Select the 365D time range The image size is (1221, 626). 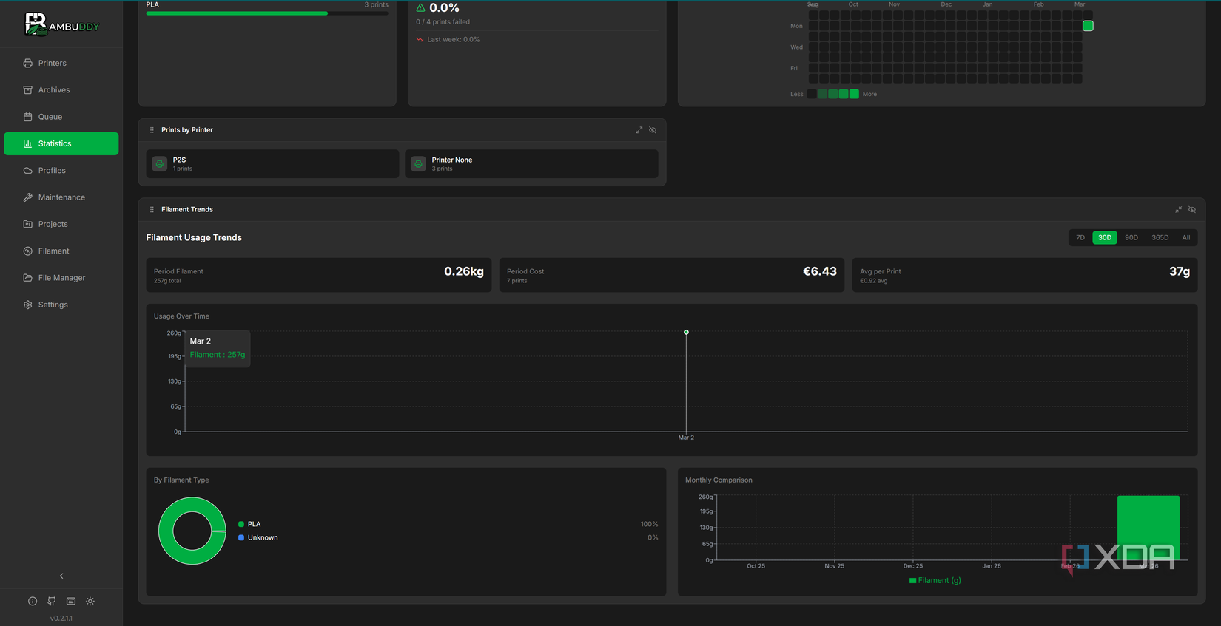tap(1160, 238)
